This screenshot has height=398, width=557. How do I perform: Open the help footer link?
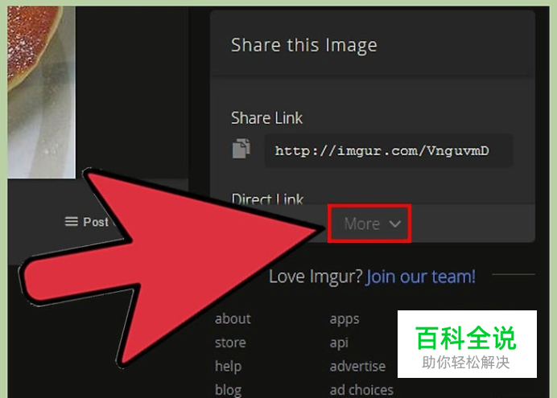tap(228, 367)
